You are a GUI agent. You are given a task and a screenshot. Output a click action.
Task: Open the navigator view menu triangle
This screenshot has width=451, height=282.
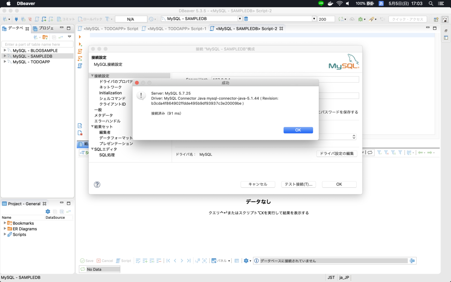(x=70, y=37)
